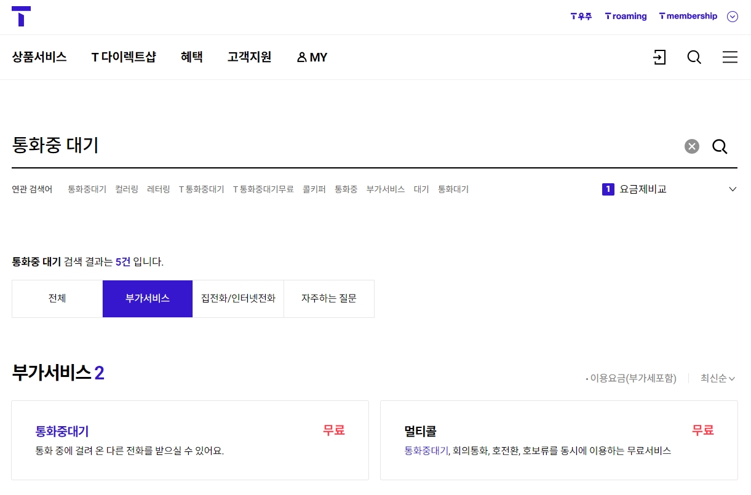751x495 pixels.
Task: Open the 혜택 menu
Action: pyautogui.click(x=192, y=57)
